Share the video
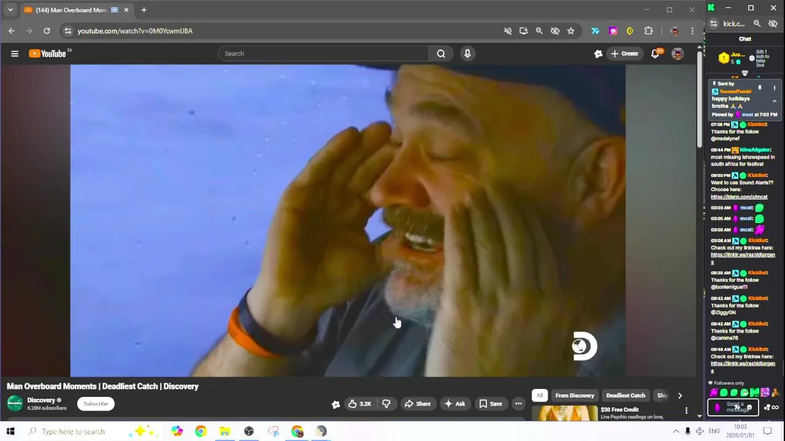The image size is (785, 441). pos(417,404)
